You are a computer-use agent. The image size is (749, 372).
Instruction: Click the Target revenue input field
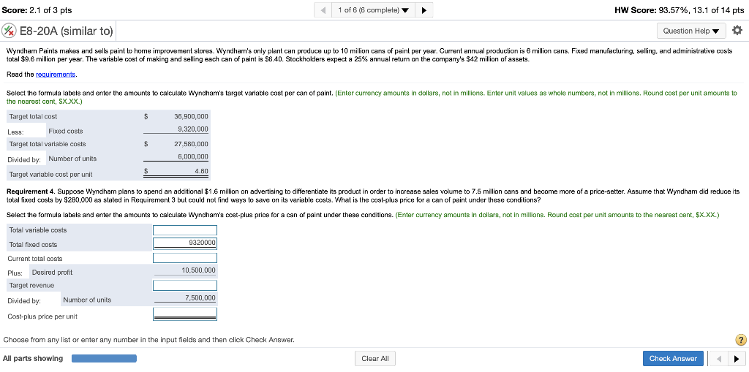[185, 286]
